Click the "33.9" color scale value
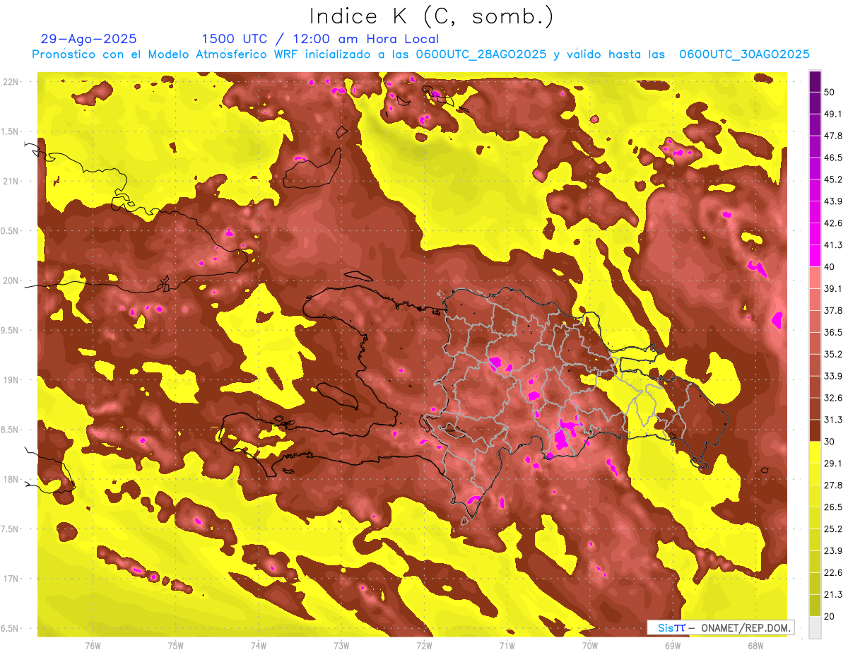Viewport: 848px width, 655px height. pyautogui.click(x=832, y=376)
